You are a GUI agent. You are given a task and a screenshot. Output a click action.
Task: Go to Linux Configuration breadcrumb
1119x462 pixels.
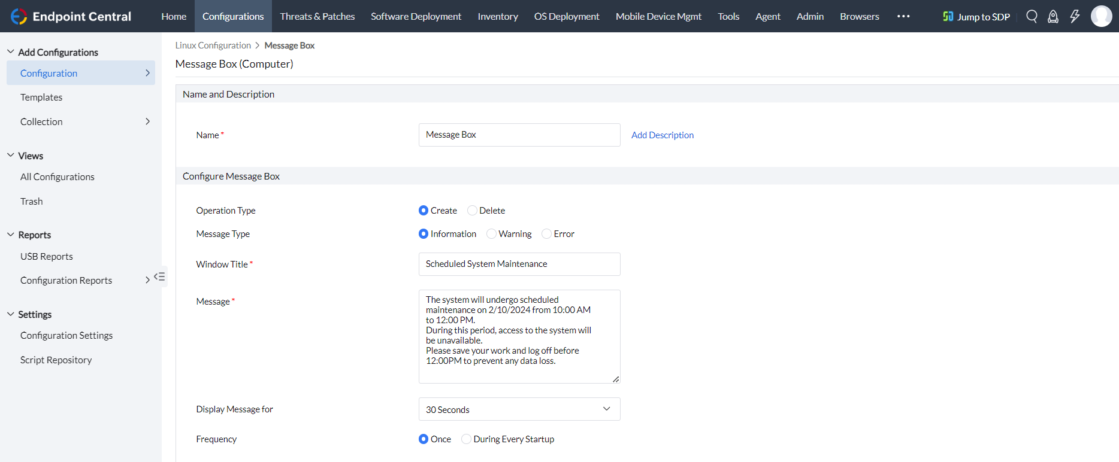pyautogui.click(x=213, y=45)
